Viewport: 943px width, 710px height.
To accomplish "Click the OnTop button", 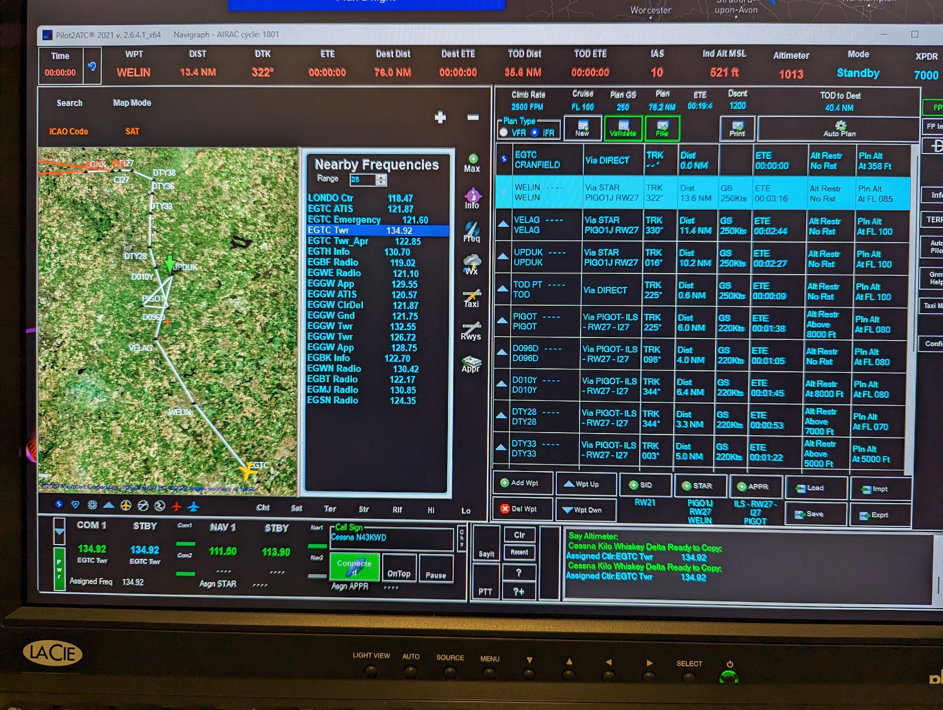I will click(x=399, y=569).
